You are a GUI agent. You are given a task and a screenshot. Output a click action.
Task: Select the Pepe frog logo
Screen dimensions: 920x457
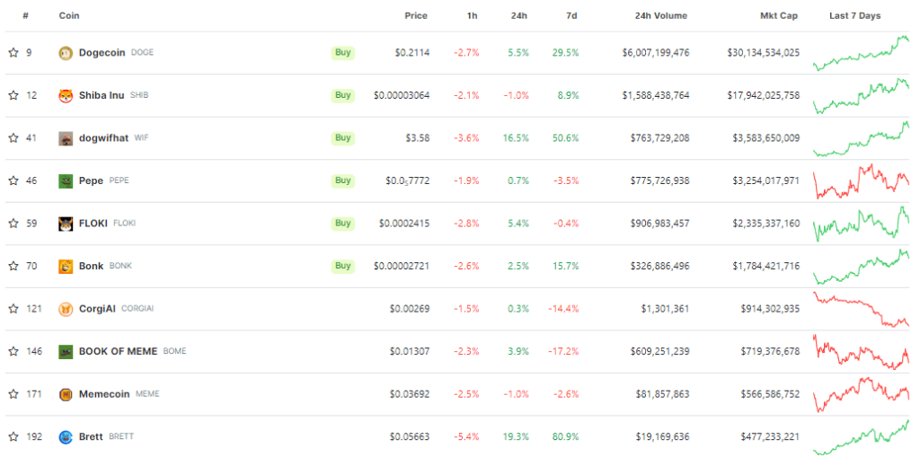66,180
